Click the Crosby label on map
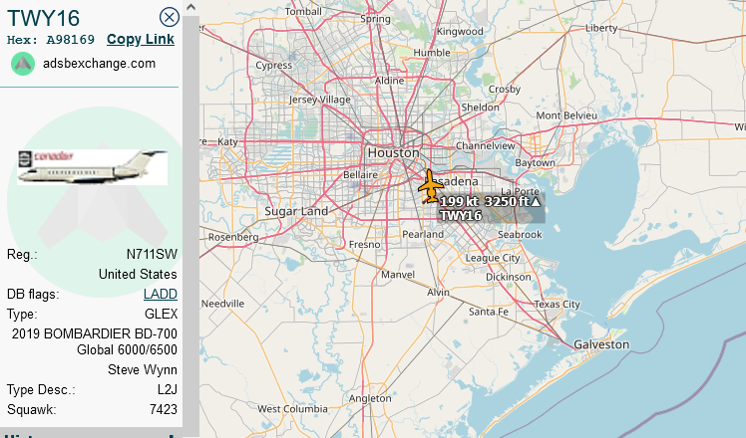The height and width of the screenshot is (438, 746). point(505,89)
